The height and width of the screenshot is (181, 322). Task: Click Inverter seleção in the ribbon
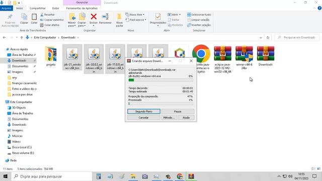(199, 25)
